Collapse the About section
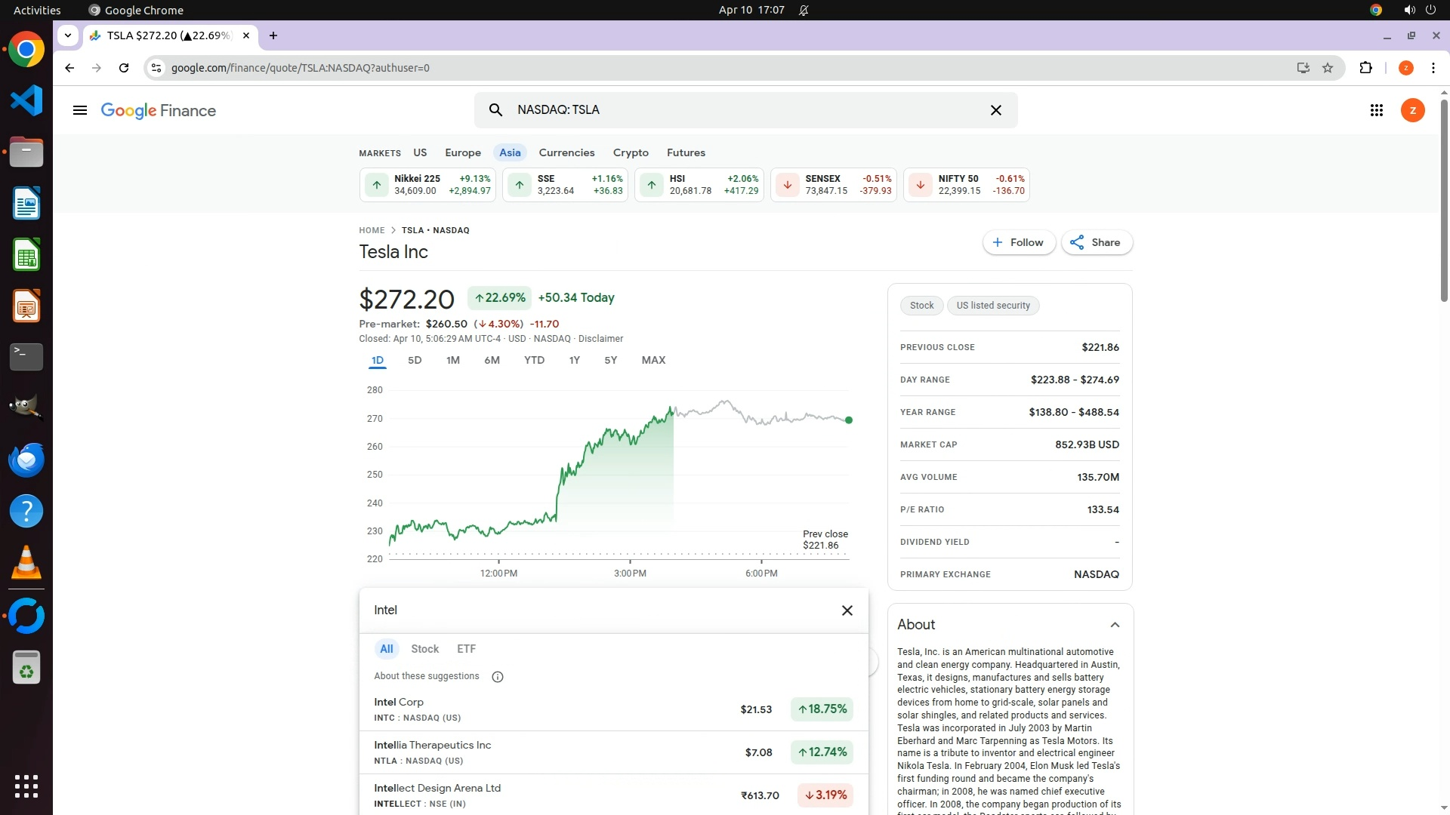Image resolution: width=1450 pixels, height=815 pixels. [1115, 625]
